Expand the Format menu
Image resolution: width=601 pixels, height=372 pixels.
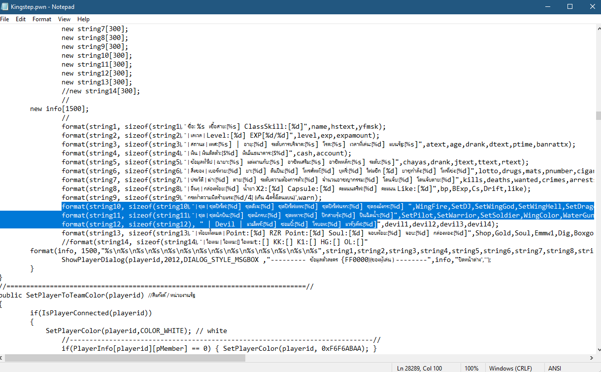pyautogui.click(x=42, y=19)
